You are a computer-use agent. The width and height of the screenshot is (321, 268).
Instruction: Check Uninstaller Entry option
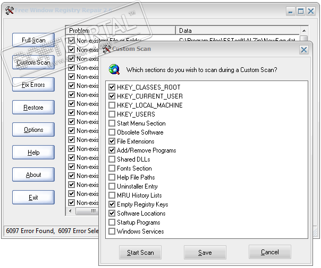112,186
